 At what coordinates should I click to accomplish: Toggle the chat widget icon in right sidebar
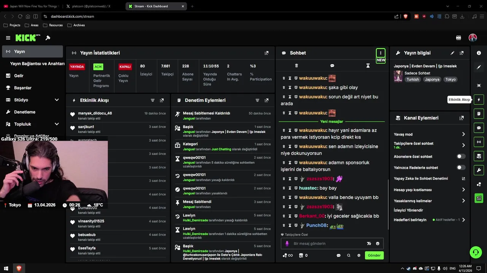(479, 128)
